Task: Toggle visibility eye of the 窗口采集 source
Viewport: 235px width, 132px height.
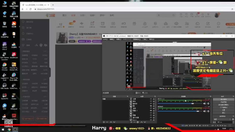Action: point(151,118)
